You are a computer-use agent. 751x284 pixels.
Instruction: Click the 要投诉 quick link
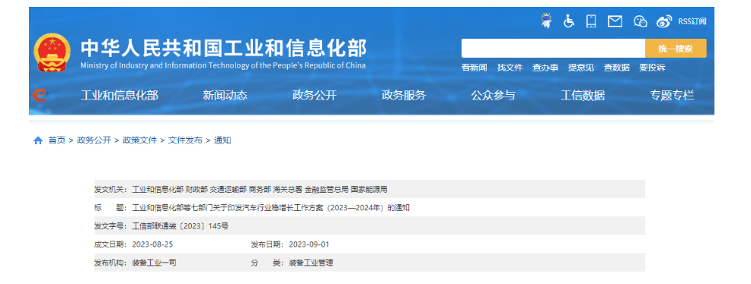(x=652, y=68)
